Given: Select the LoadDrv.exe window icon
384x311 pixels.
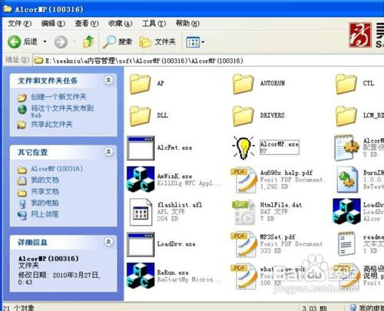Looking at the screenshot, I should coord(141,244).
